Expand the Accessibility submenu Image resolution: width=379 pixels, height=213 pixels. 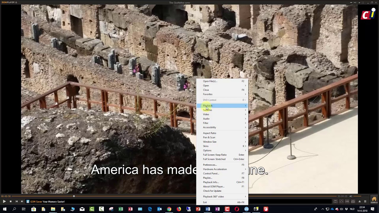[x=222, y=127]
